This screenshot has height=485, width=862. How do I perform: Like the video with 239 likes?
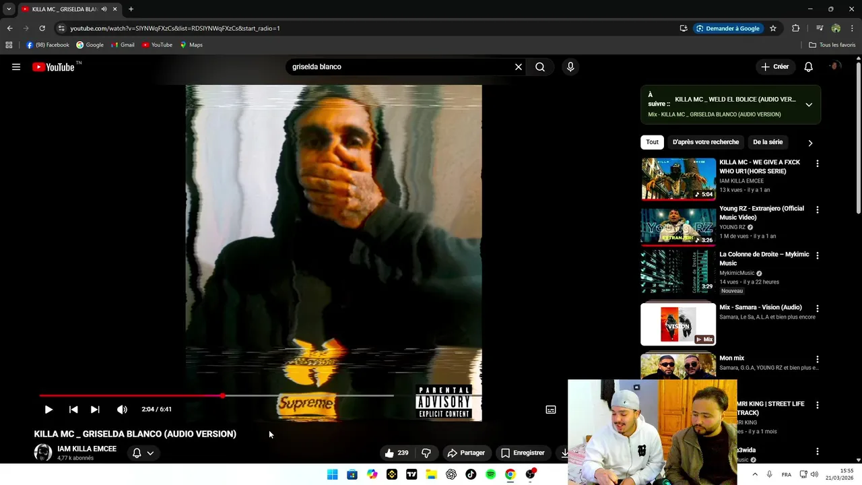tap(397, 453)
